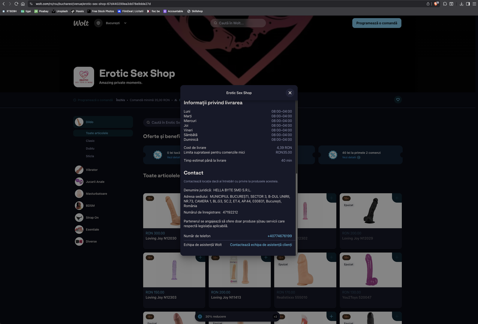478x324 pixels.
Task: Click the 'Comandă minimă 35,00 RON' text
Action: tap(149, 100)
